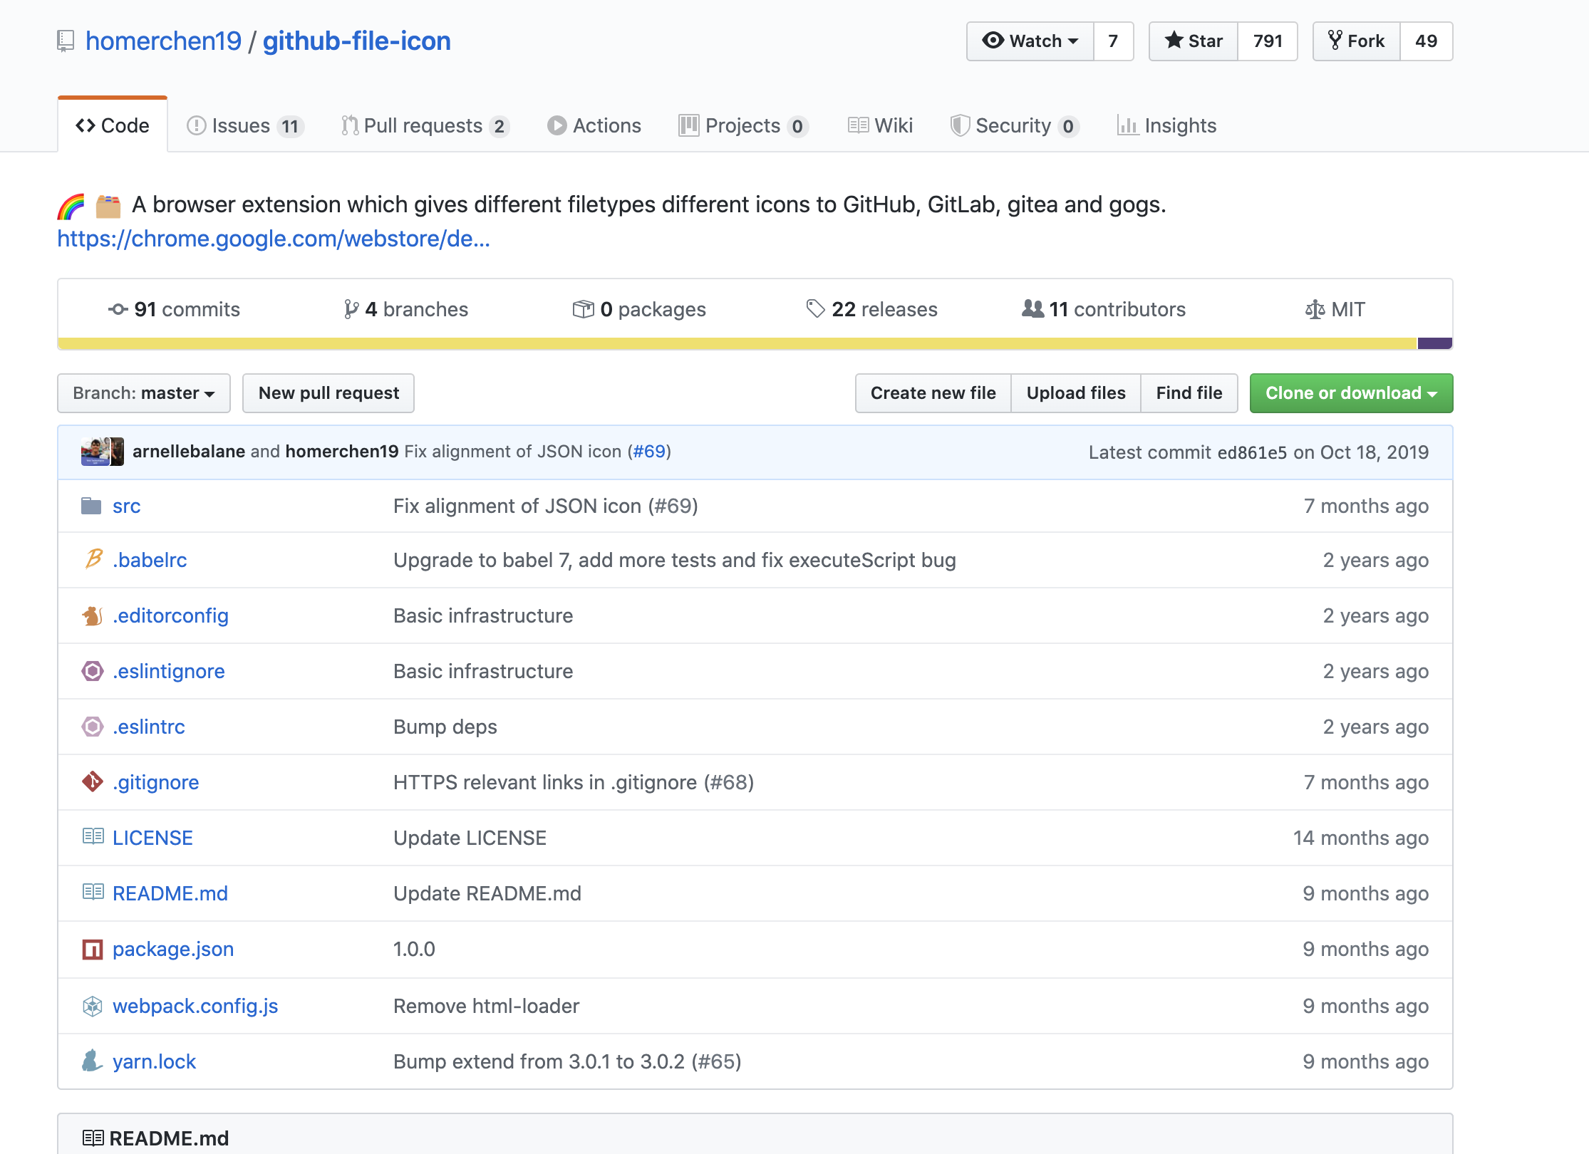
Task: Click the Create new file button
Action: 933,393
